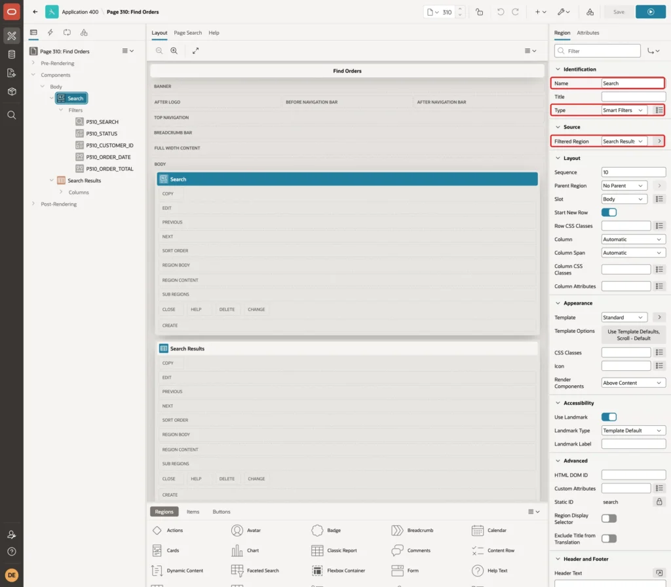This screenshot has width=671, height=587.
Task: Click the Name input field
Action: point(632,83)
